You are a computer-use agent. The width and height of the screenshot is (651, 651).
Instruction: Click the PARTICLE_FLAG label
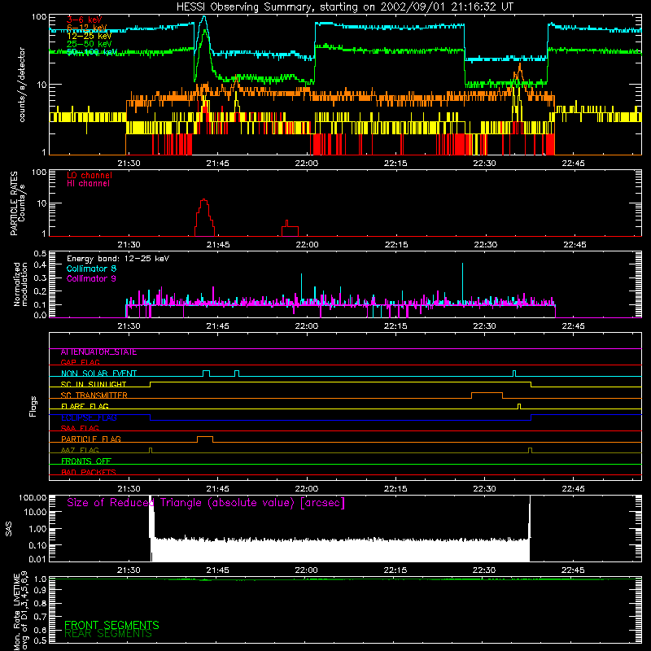tap(91, 439)
